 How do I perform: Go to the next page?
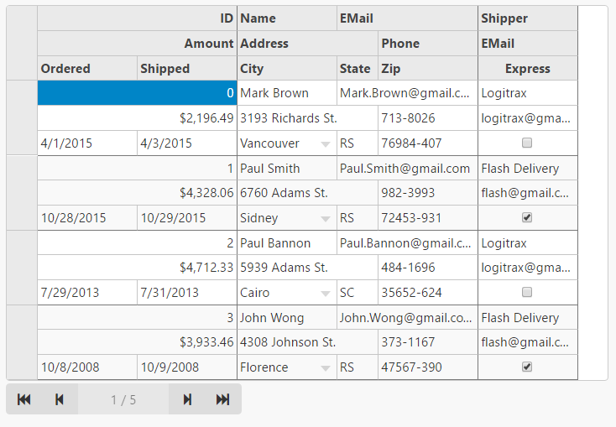(x=187, y=399)
